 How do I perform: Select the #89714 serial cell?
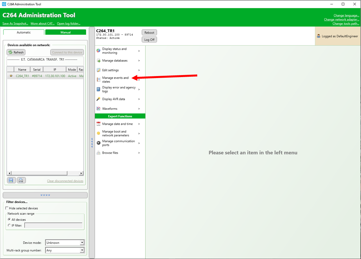pos(37,76)
